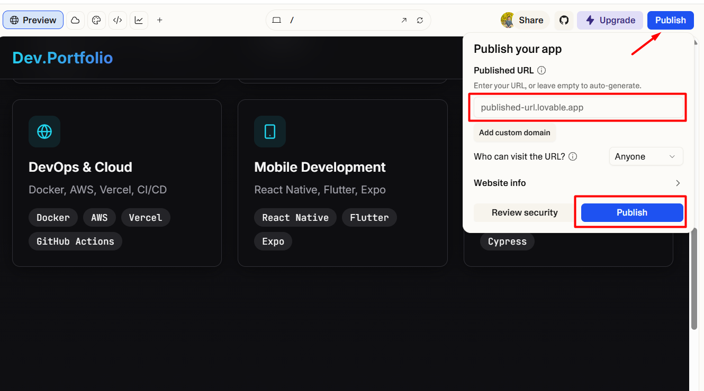Click the Review security button

coord(524,212)
